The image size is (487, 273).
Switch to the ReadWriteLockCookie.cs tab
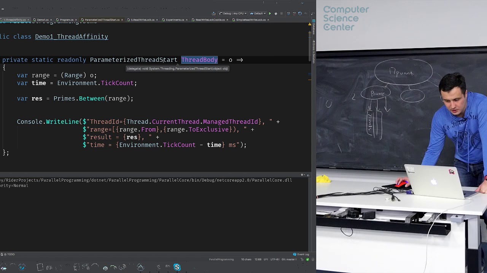(210, 20)
